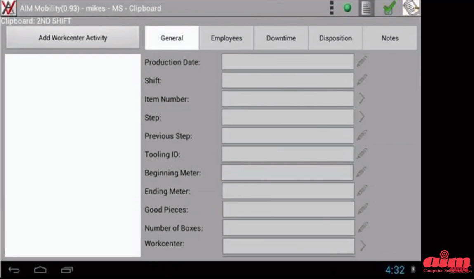Edit Previous Step with pencil icon
The height and width of the screenshot is (279, 474).
[362, 135]
